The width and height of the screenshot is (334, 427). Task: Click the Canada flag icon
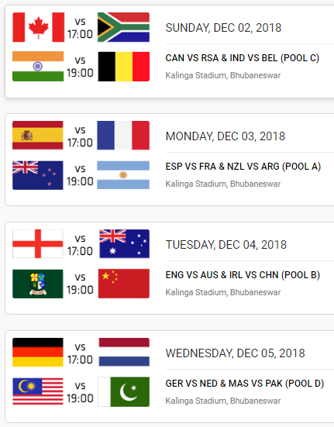(x=39, y=27)
